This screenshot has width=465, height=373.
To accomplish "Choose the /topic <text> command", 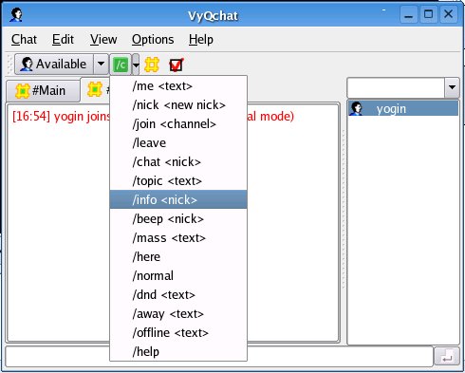I will 178,181.
